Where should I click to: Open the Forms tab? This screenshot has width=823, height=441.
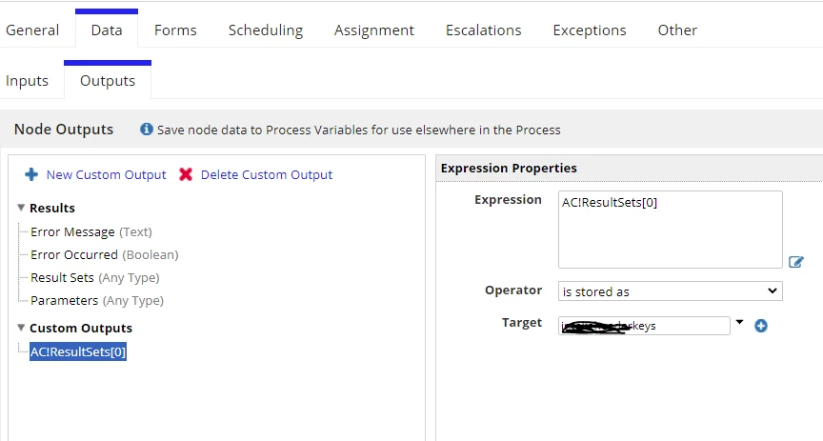point(175,30)
